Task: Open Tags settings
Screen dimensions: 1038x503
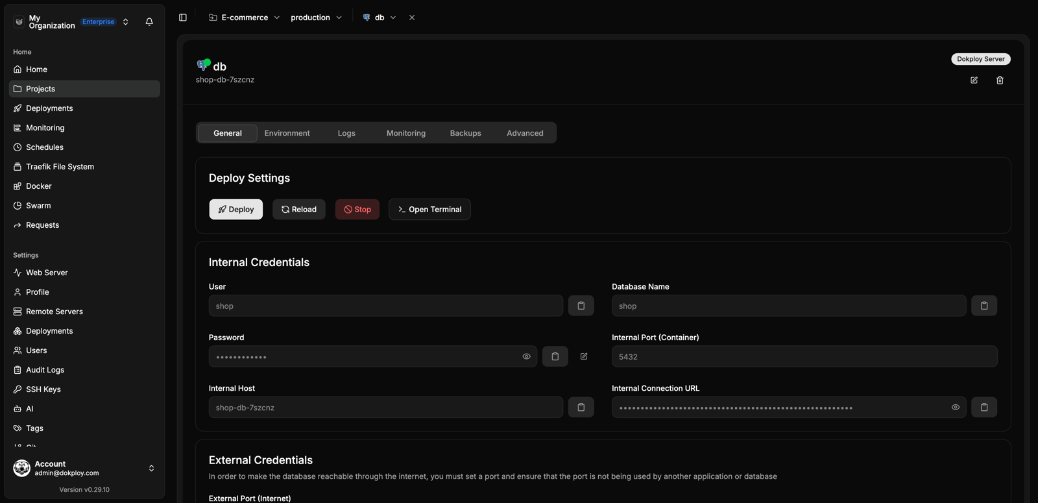Action: (84, 428)
